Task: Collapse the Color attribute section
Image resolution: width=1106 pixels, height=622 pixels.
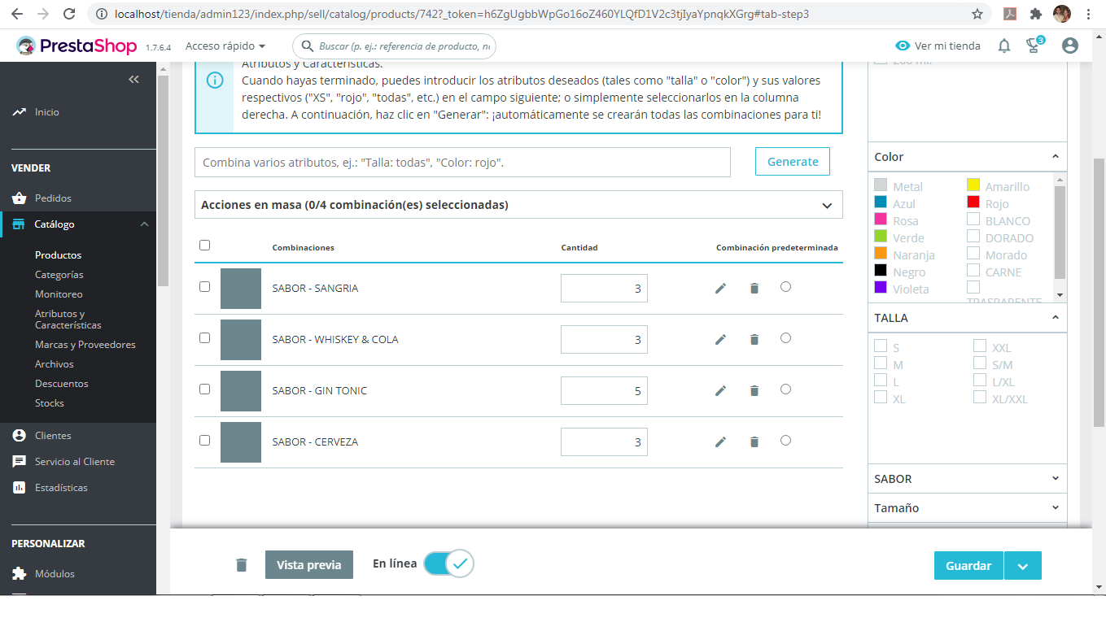Action: (x=1056, y=157)
